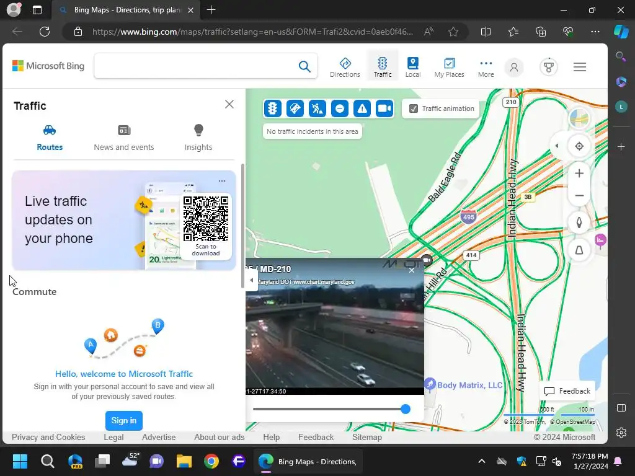Viewport: 635px width, 476px height.
Task: Expand the More options menu
Action: (486, 68)
